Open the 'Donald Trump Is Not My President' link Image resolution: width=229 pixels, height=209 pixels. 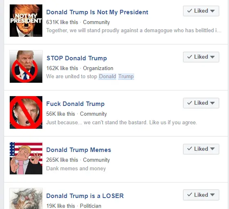97,12
